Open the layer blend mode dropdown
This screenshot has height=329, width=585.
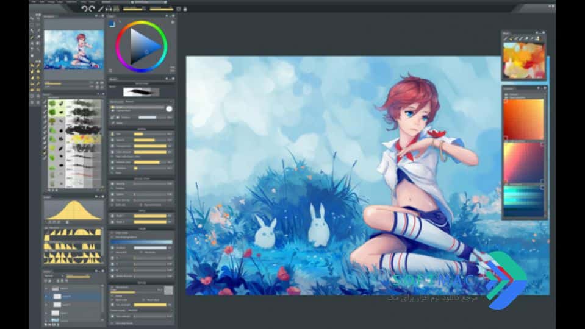54,276
